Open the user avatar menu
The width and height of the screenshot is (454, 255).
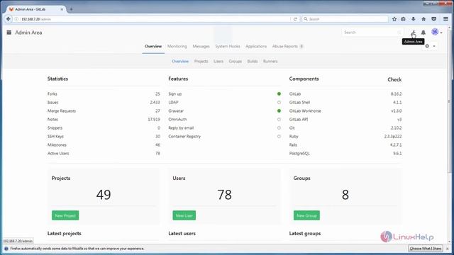click(x=436, y=32)
